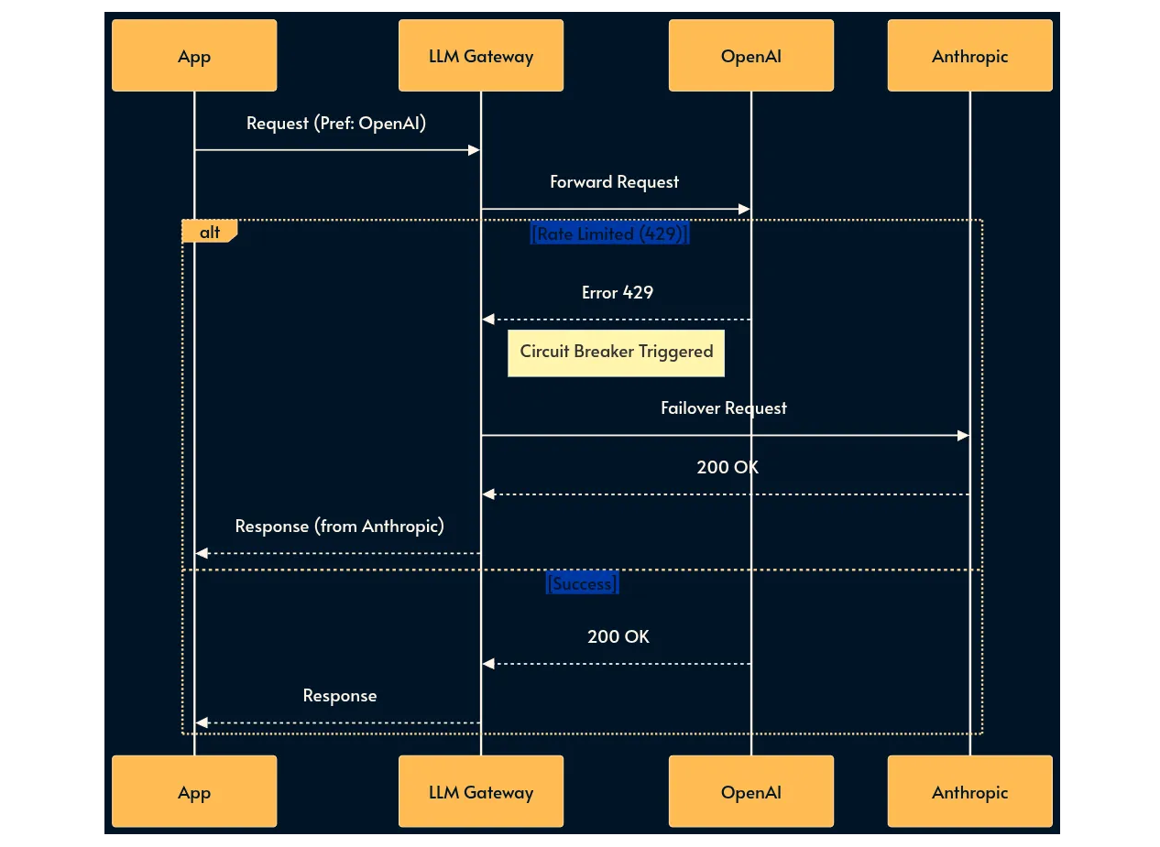1160x847 pixels.
Task: Click the alt fragment tag
Action: pyautogui.click(x=210, y=232)
